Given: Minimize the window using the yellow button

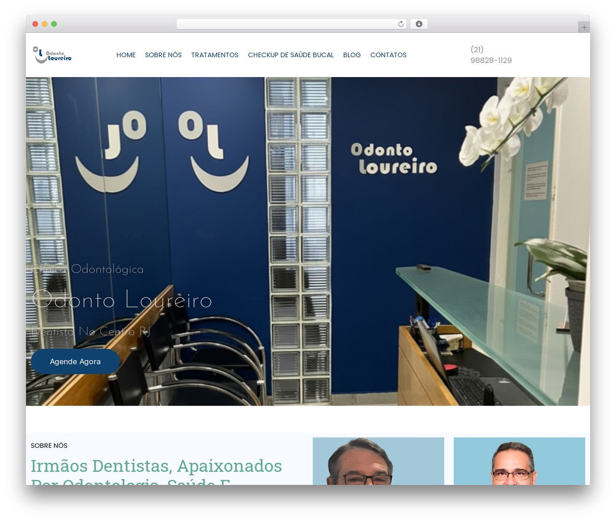Looking at the screenshot, I should [45, 24].
